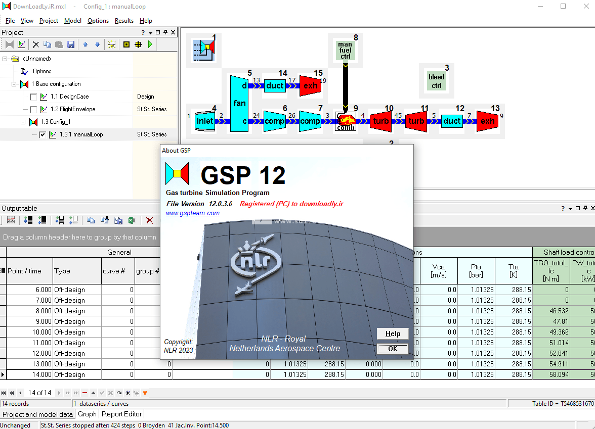595x429 pixels.
Task: Move selected project item down with blue arrow
Action: point(98,44)
